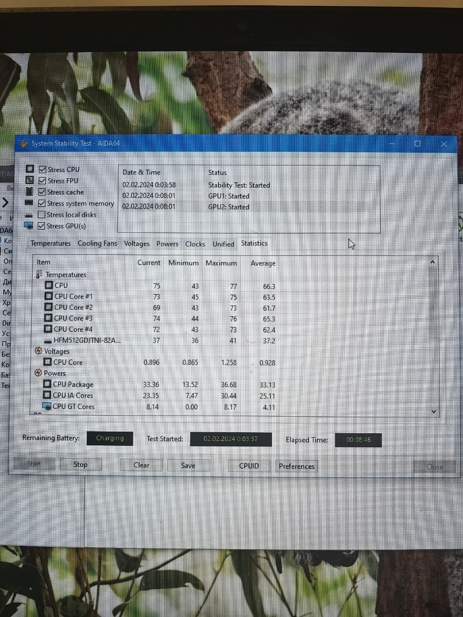
Task: Click the Voltages group lightning icon
Action: pyautogui.click(x=38, y=351)
